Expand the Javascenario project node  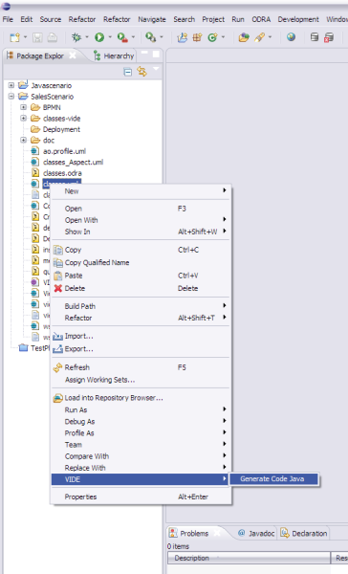[11, 85]
